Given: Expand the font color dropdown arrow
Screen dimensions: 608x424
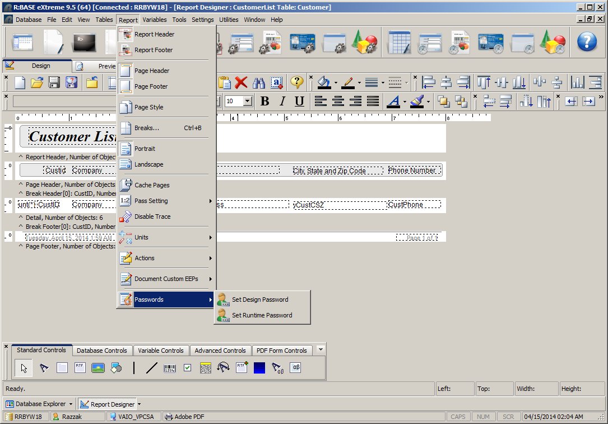Looking at the screenshot, I should 405,102.
